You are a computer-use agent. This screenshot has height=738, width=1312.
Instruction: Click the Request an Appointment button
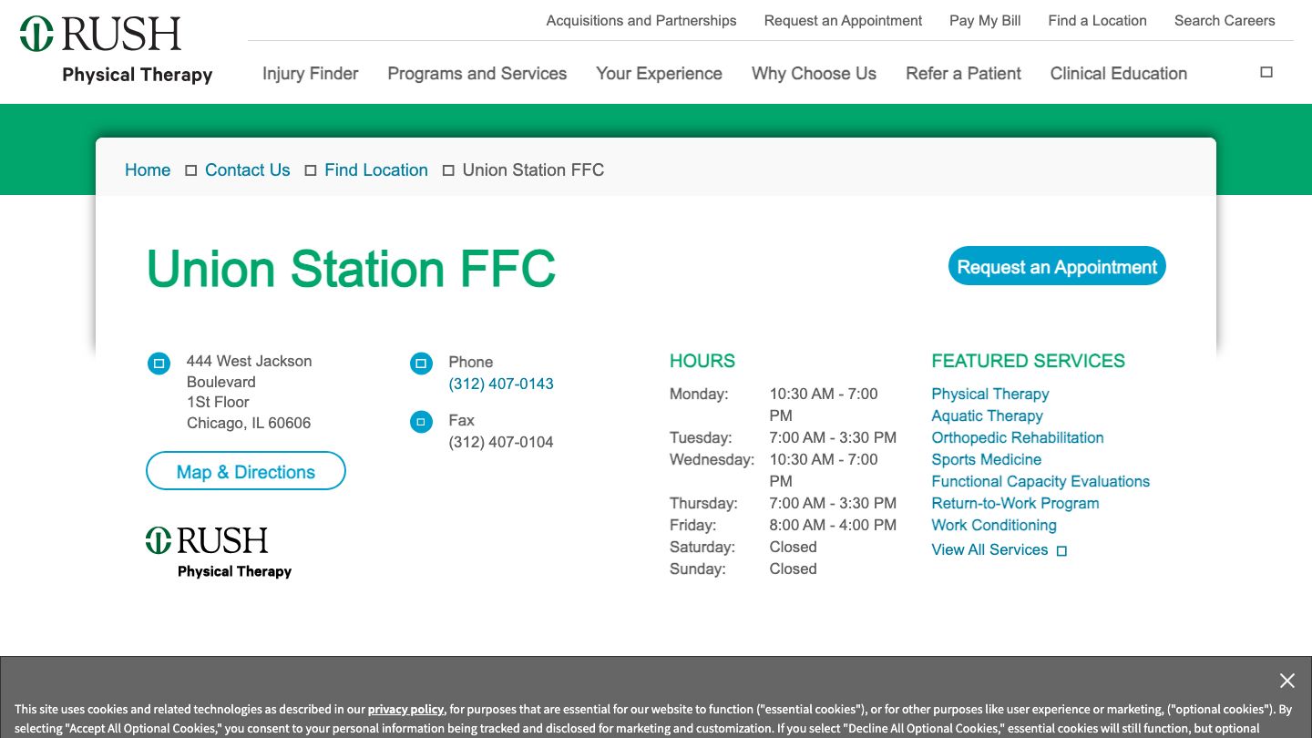point(1057,266)
